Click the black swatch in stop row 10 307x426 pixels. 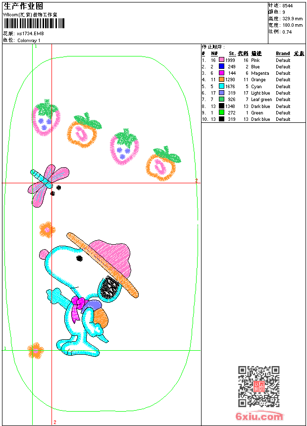click(x=222, y=119)
